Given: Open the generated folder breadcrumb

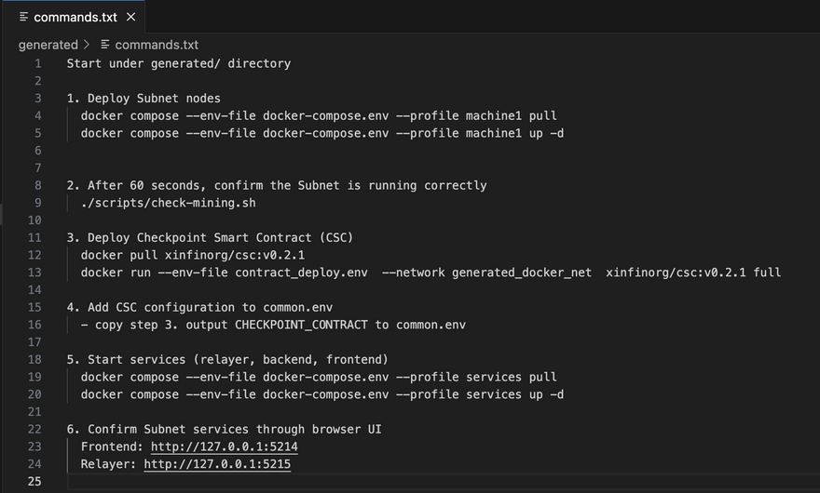Looking at the screenshot, I should (x=48, y=45).
